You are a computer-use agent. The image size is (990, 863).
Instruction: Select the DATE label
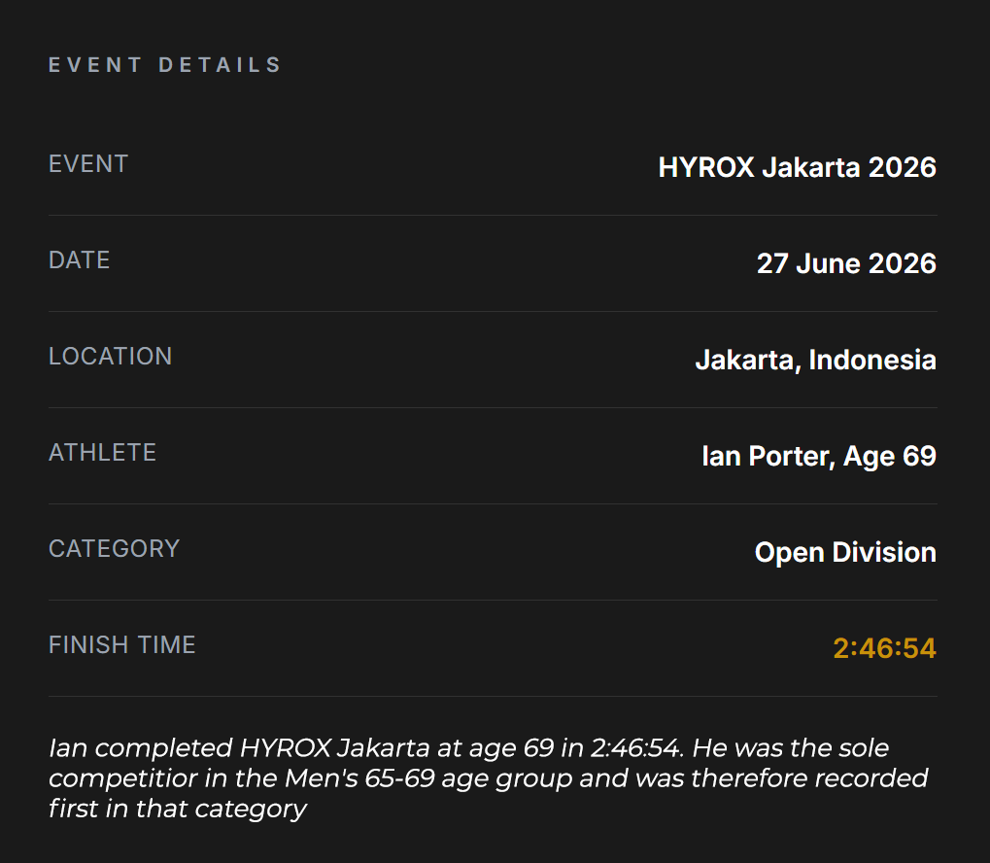(x=80, y=260)
